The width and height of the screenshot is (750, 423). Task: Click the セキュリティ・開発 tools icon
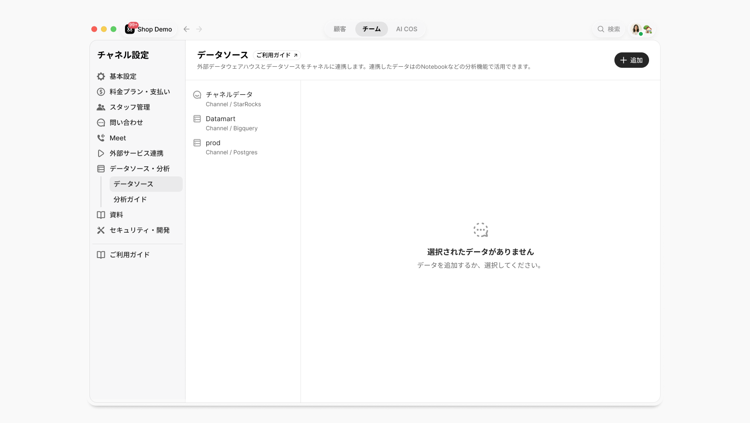101,230
